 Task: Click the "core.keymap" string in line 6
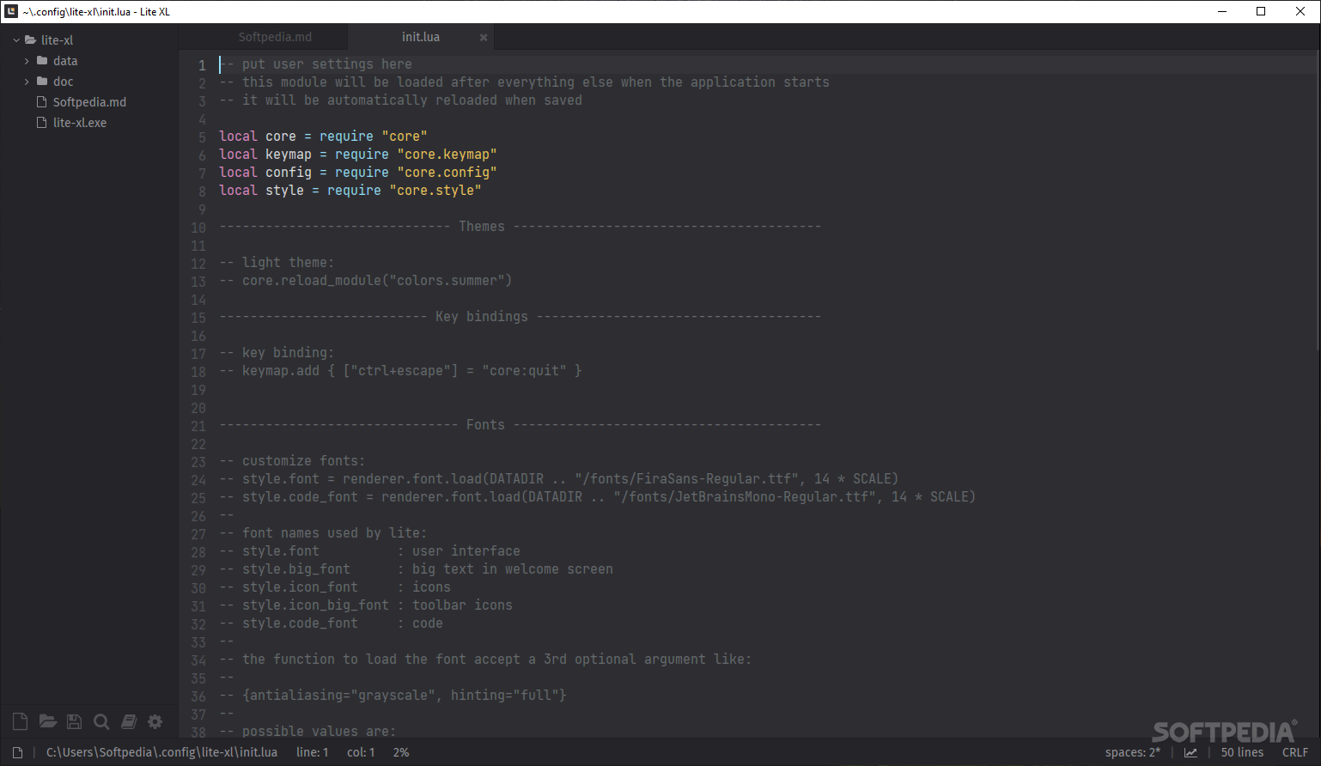pyautogui.click(x=447, y=154)
